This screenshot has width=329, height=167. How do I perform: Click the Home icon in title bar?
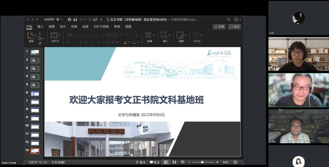click(69, 19)
